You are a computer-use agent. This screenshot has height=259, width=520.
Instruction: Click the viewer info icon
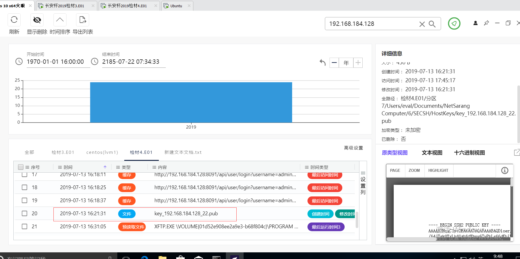pyautogui.click(x=505, y=170)
